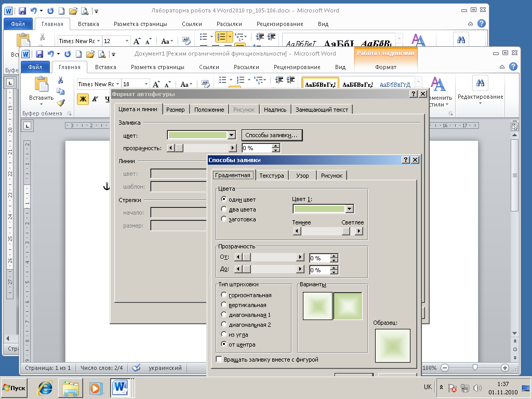Open fill 'цвет' dropdown in Формат автофигуры
532x399 pixels.
click(x=231, y=136)
